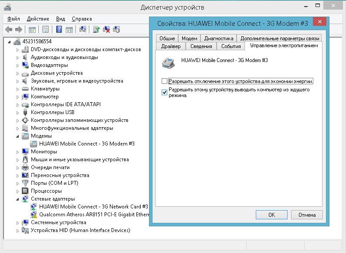The image size is (346, 253).
Task: Uncheck allow device to wake the computer
Action: (x=164, y=92)
